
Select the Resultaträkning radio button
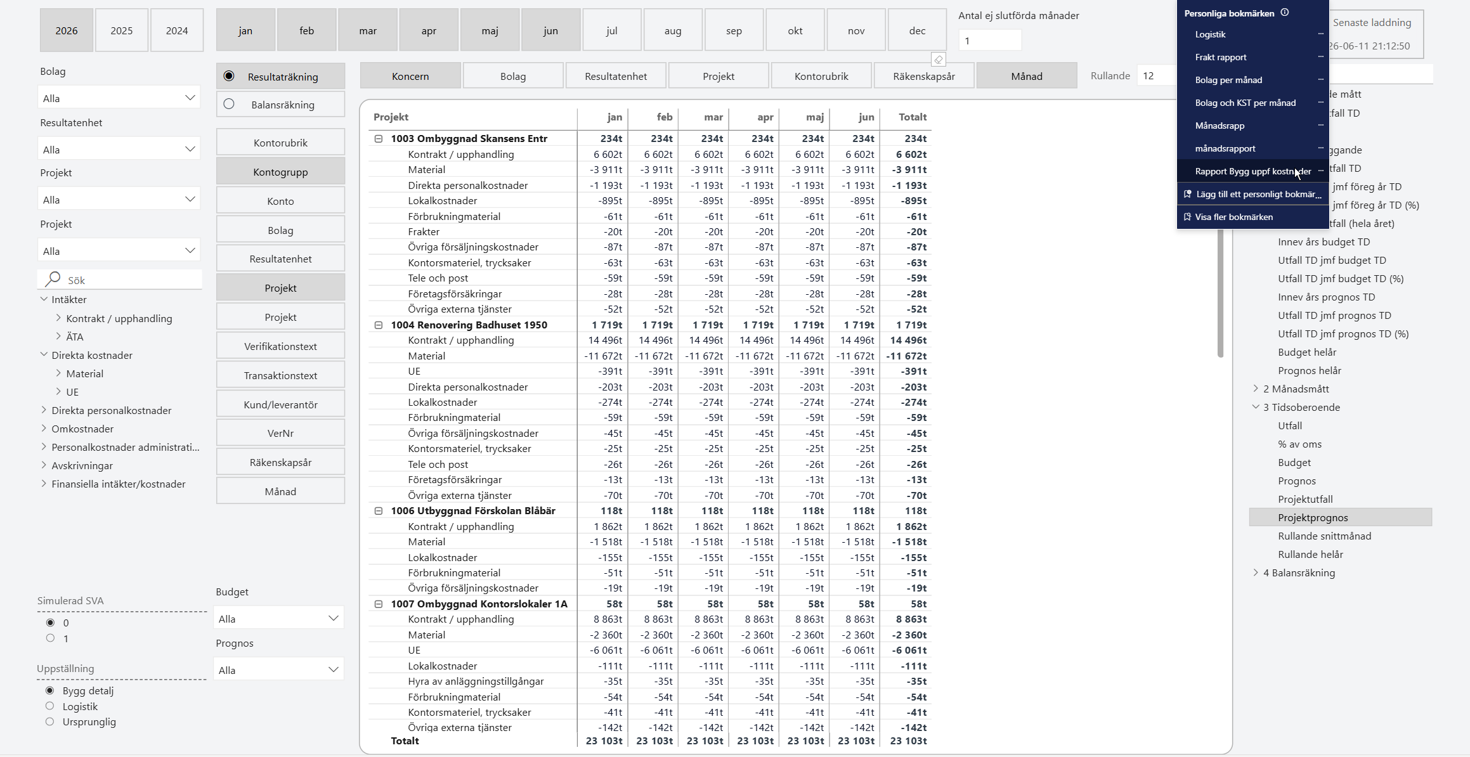[229, 76]
